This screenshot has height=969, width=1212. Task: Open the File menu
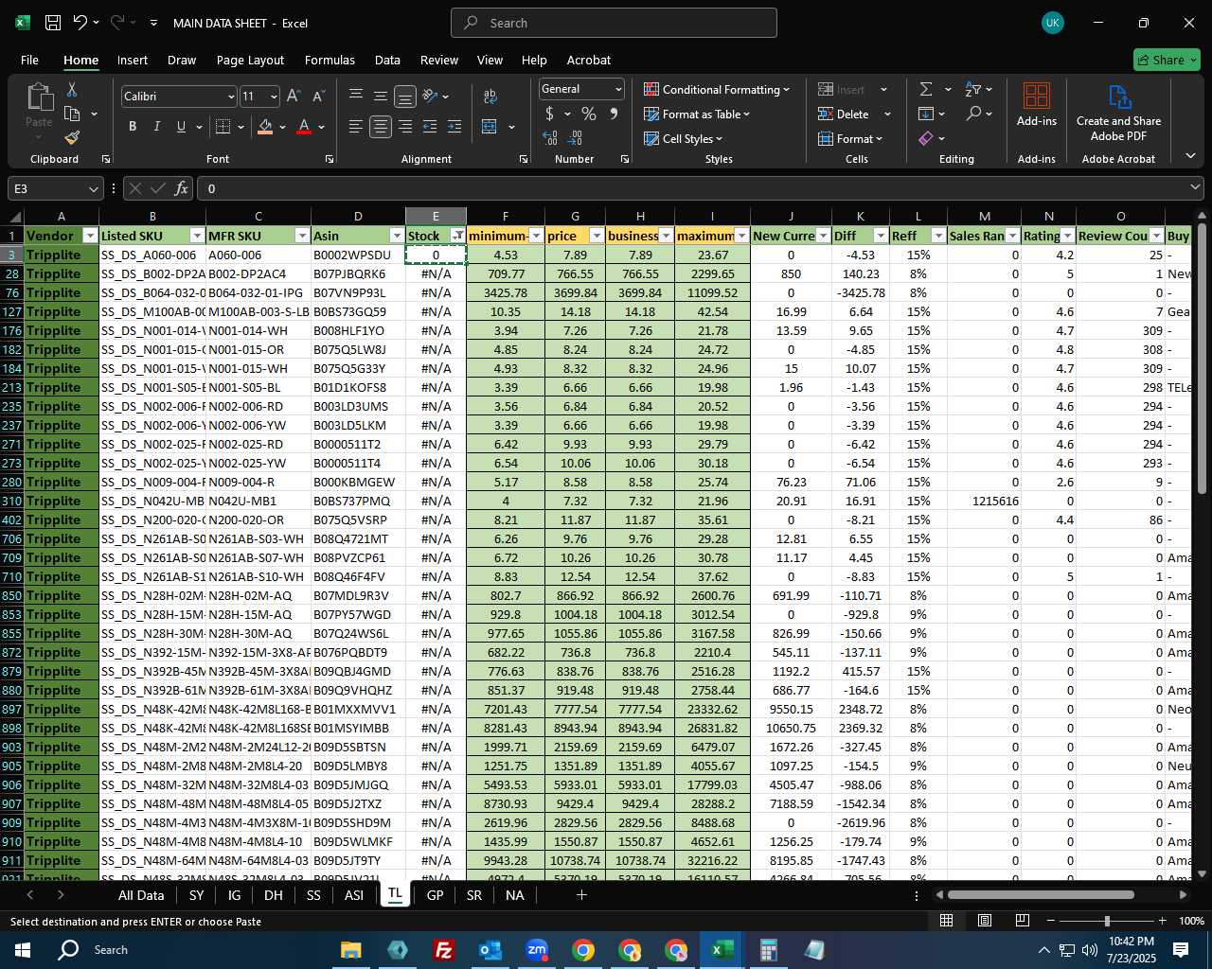point(29,60)
